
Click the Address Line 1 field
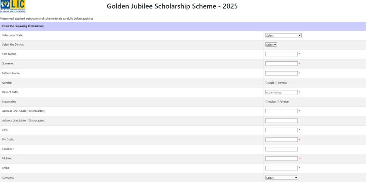281,111
